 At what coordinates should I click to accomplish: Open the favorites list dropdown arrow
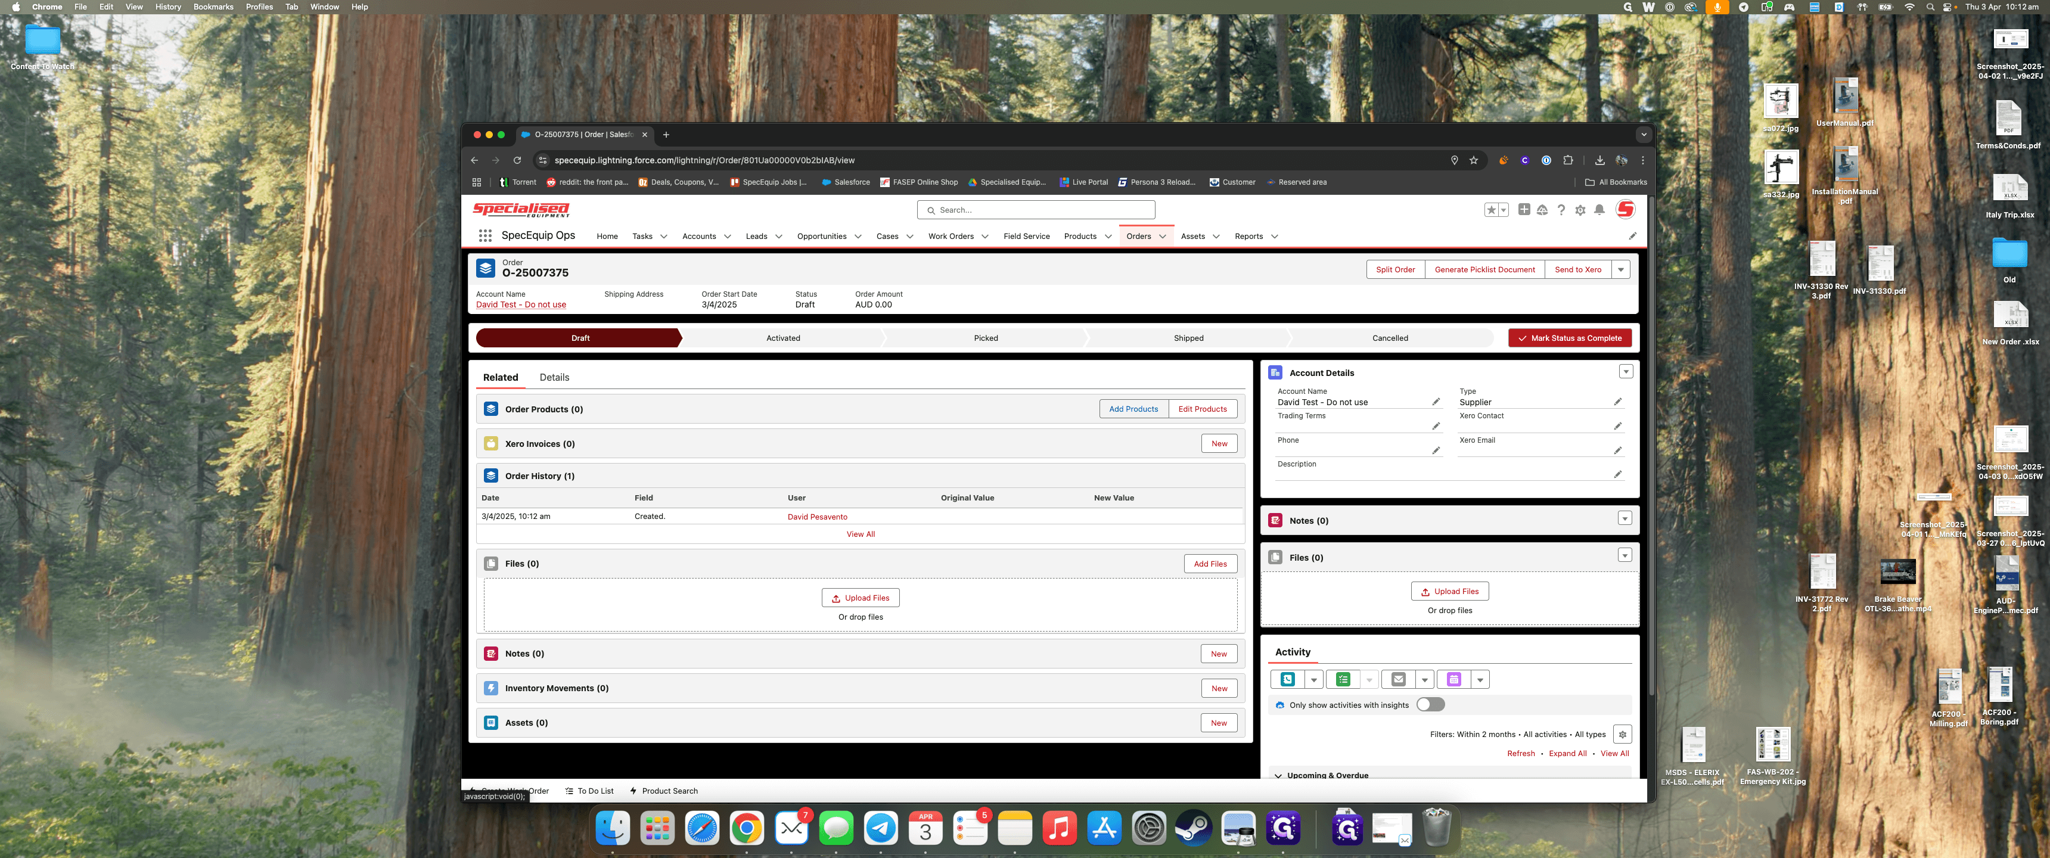[1504, 209]
